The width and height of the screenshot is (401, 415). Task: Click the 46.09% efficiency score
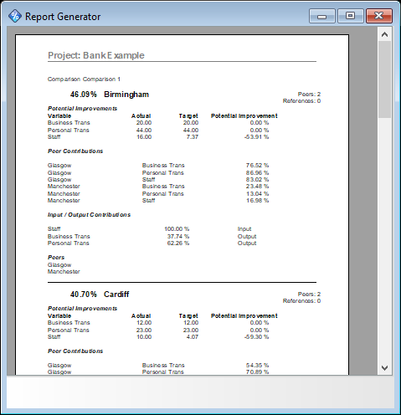[x=83, y=95]
